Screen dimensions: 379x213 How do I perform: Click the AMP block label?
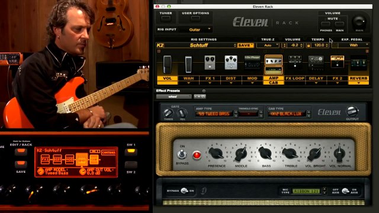point(274,78)
